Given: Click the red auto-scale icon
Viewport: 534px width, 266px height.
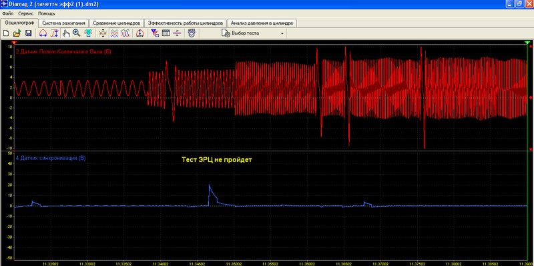Looking at the screenshot, I should pos(140,33).
